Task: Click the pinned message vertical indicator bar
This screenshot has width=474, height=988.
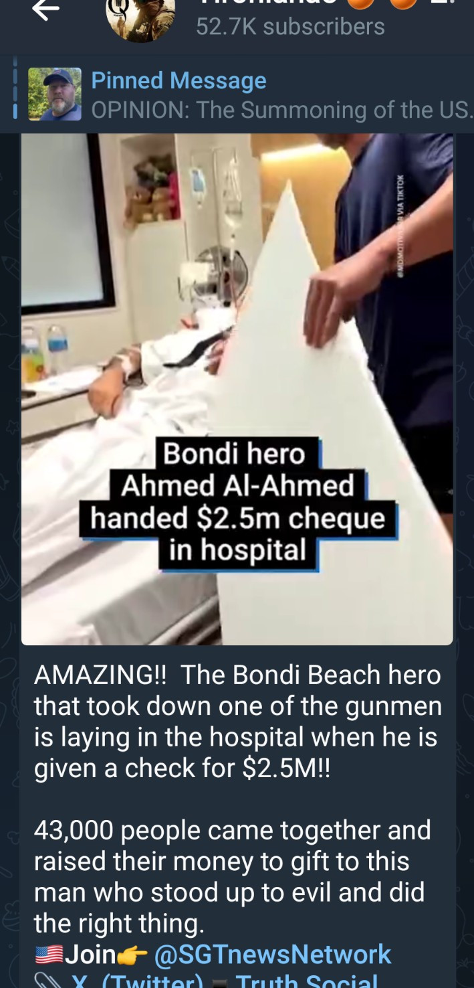Action: (x=15, y=94)
